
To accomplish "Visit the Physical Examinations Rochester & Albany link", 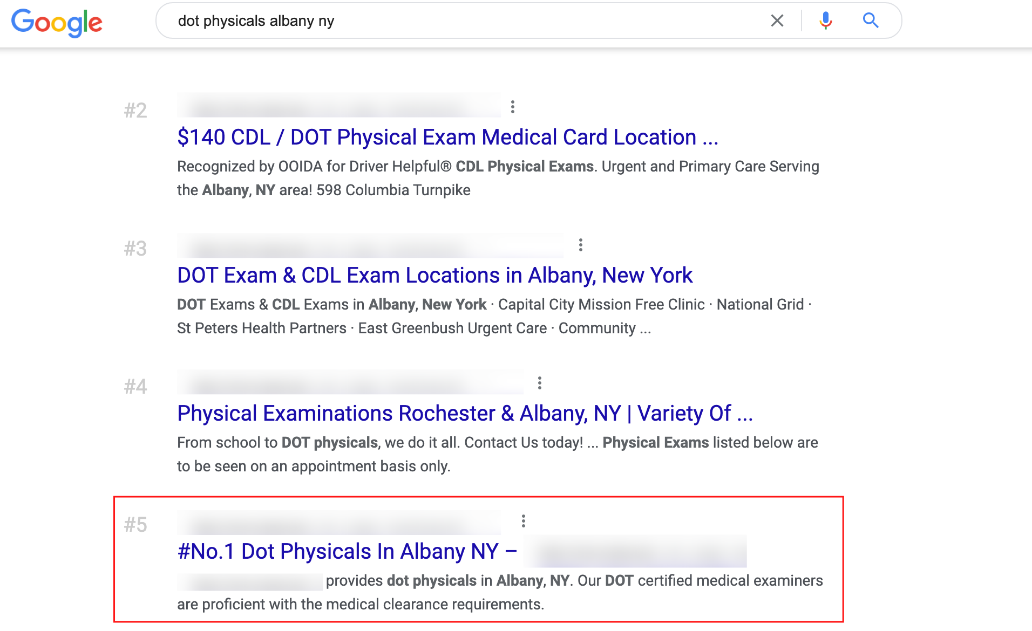I will pyautogui.click(x=465, y=413).
